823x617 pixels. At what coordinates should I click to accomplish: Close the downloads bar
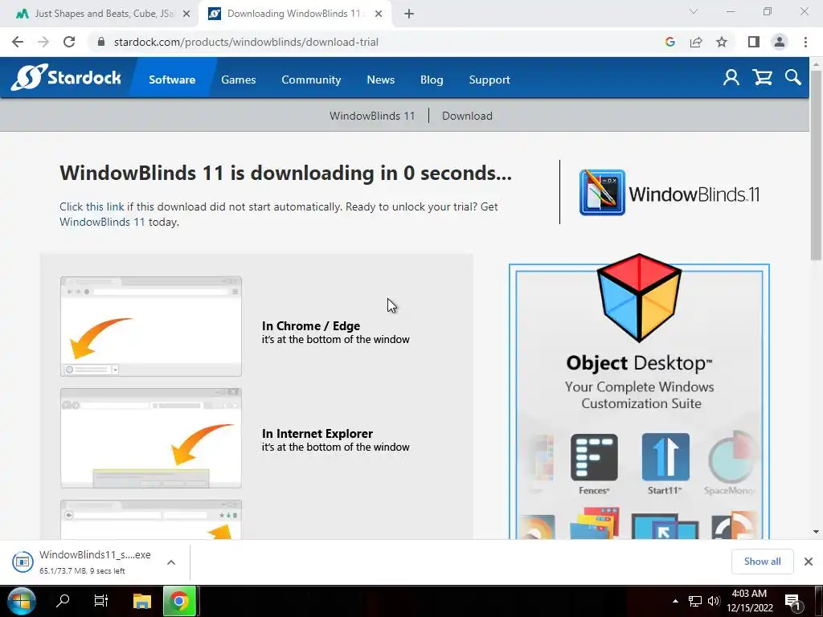pyautogui.click(x=809, y=562)
